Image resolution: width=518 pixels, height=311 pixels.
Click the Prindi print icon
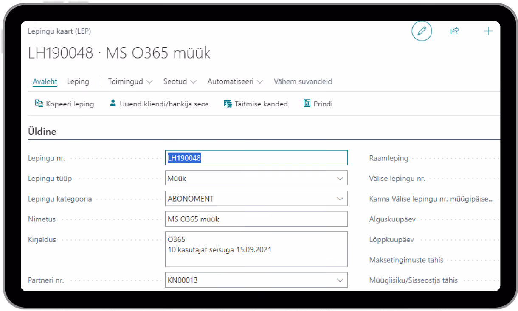click(307, 103)
